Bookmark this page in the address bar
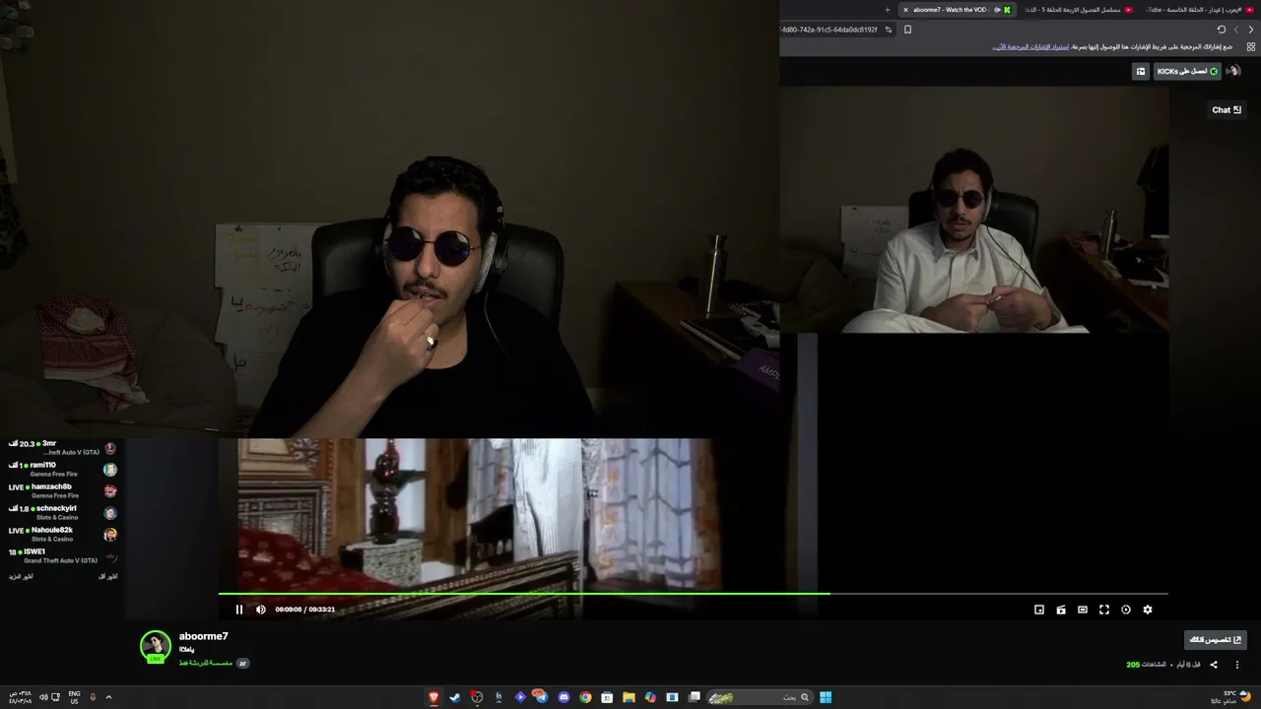The width and height of the screenshot is (1261, 709). [907, 30]
